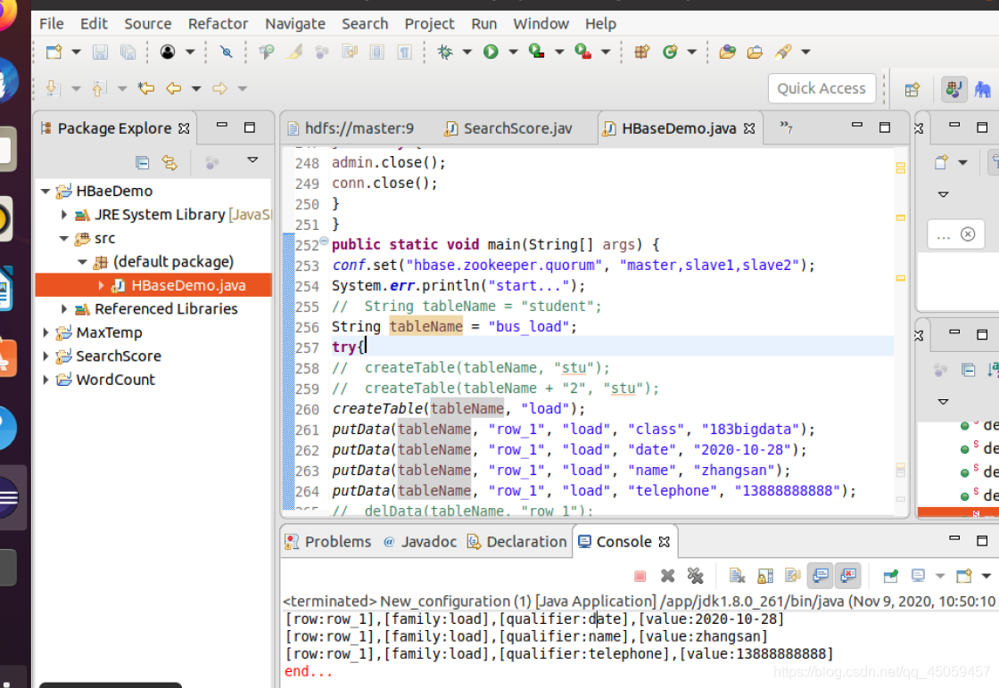Toggle the Skip All Breakpoints icon
This screenshot has height=688, width=999.
tap(227, 52)
